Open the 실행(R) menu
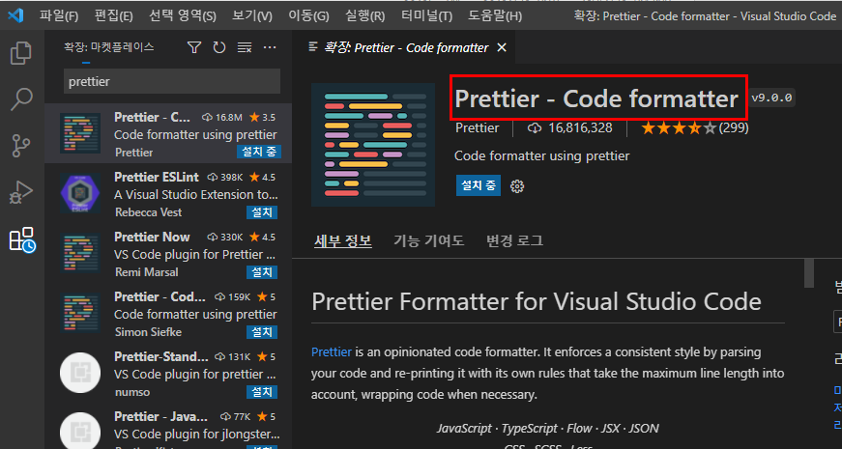842x449 pixels. [x=364, y=16]
